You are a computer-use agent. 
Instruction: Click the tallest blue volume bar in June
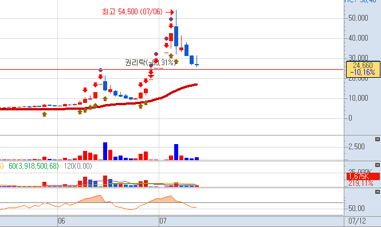click(x=105, y=151)
